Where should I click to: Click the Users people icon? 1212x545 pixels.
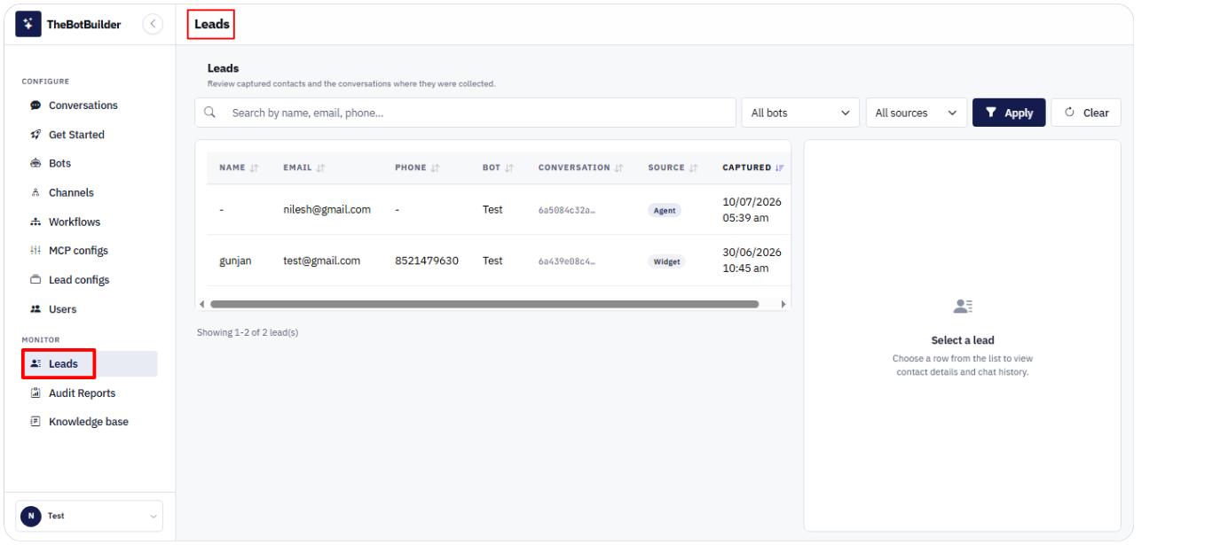(35, 309)
